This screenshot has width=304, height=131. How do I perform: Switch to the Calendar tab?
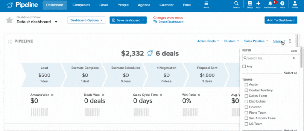click(x=167, y=5)
